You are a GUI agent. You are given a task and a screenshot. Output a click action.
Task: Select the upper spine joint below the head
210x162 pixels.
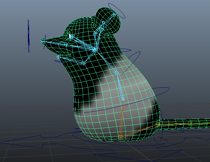coord(116,72)
